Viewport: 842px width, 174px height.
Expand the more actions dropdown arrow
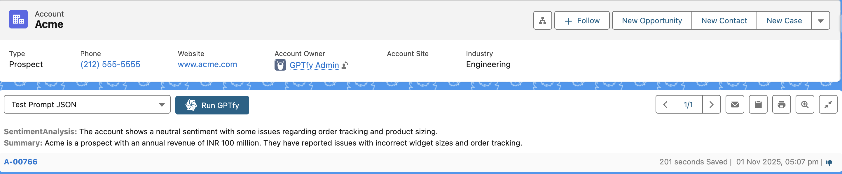pyautogui.click(x=820, y=21)
